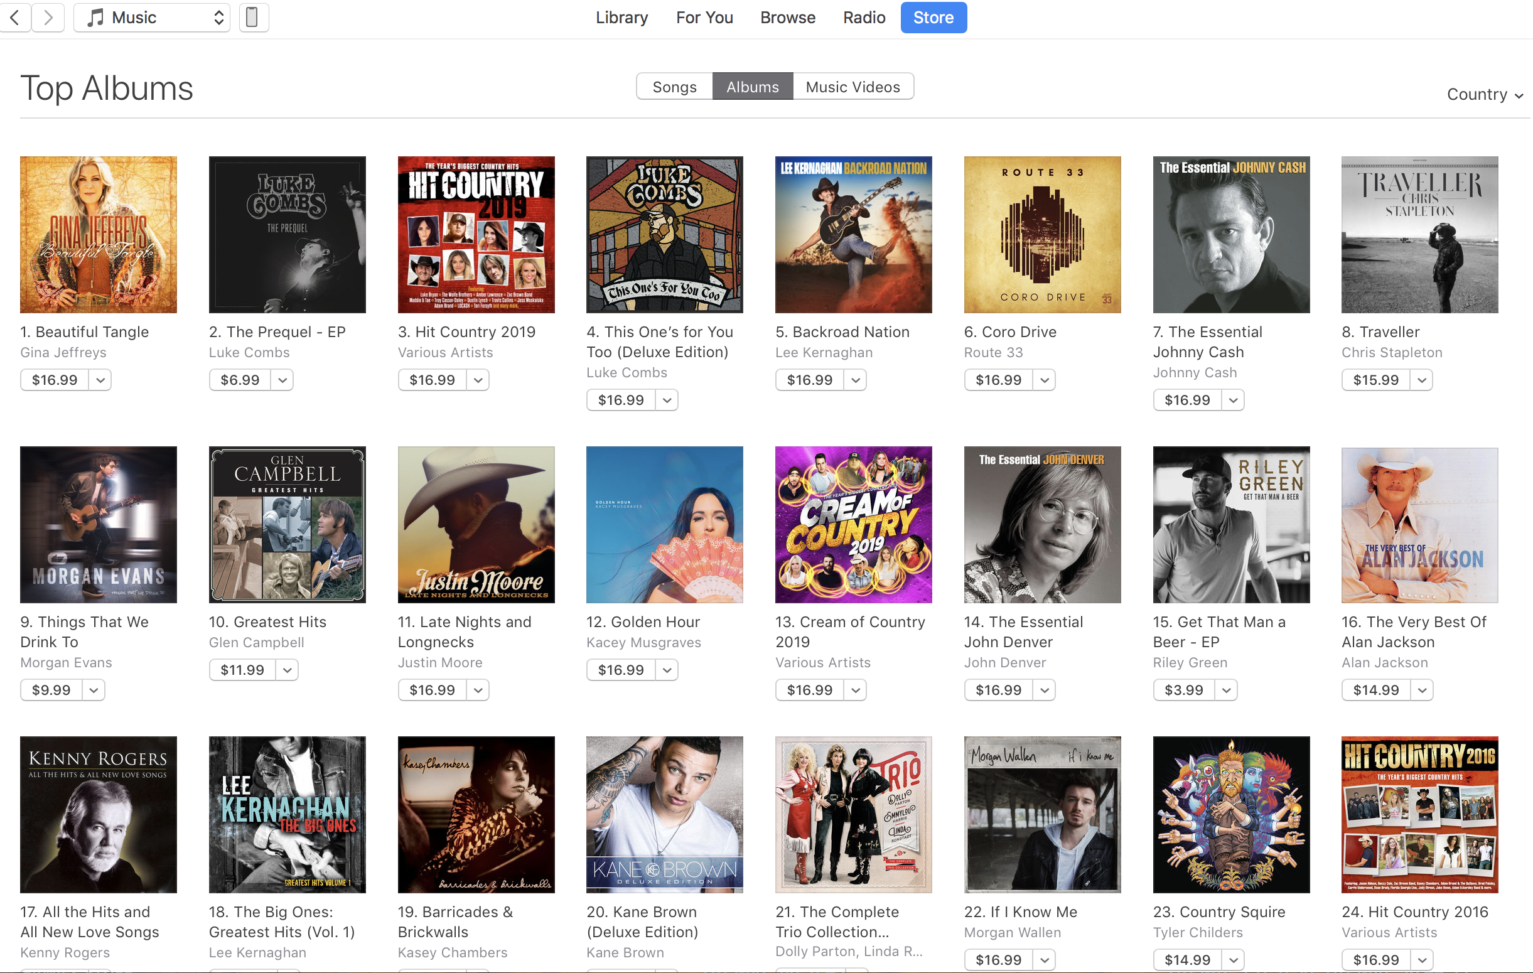Expand buy options arrow for Traveller album

[1422, 380]
